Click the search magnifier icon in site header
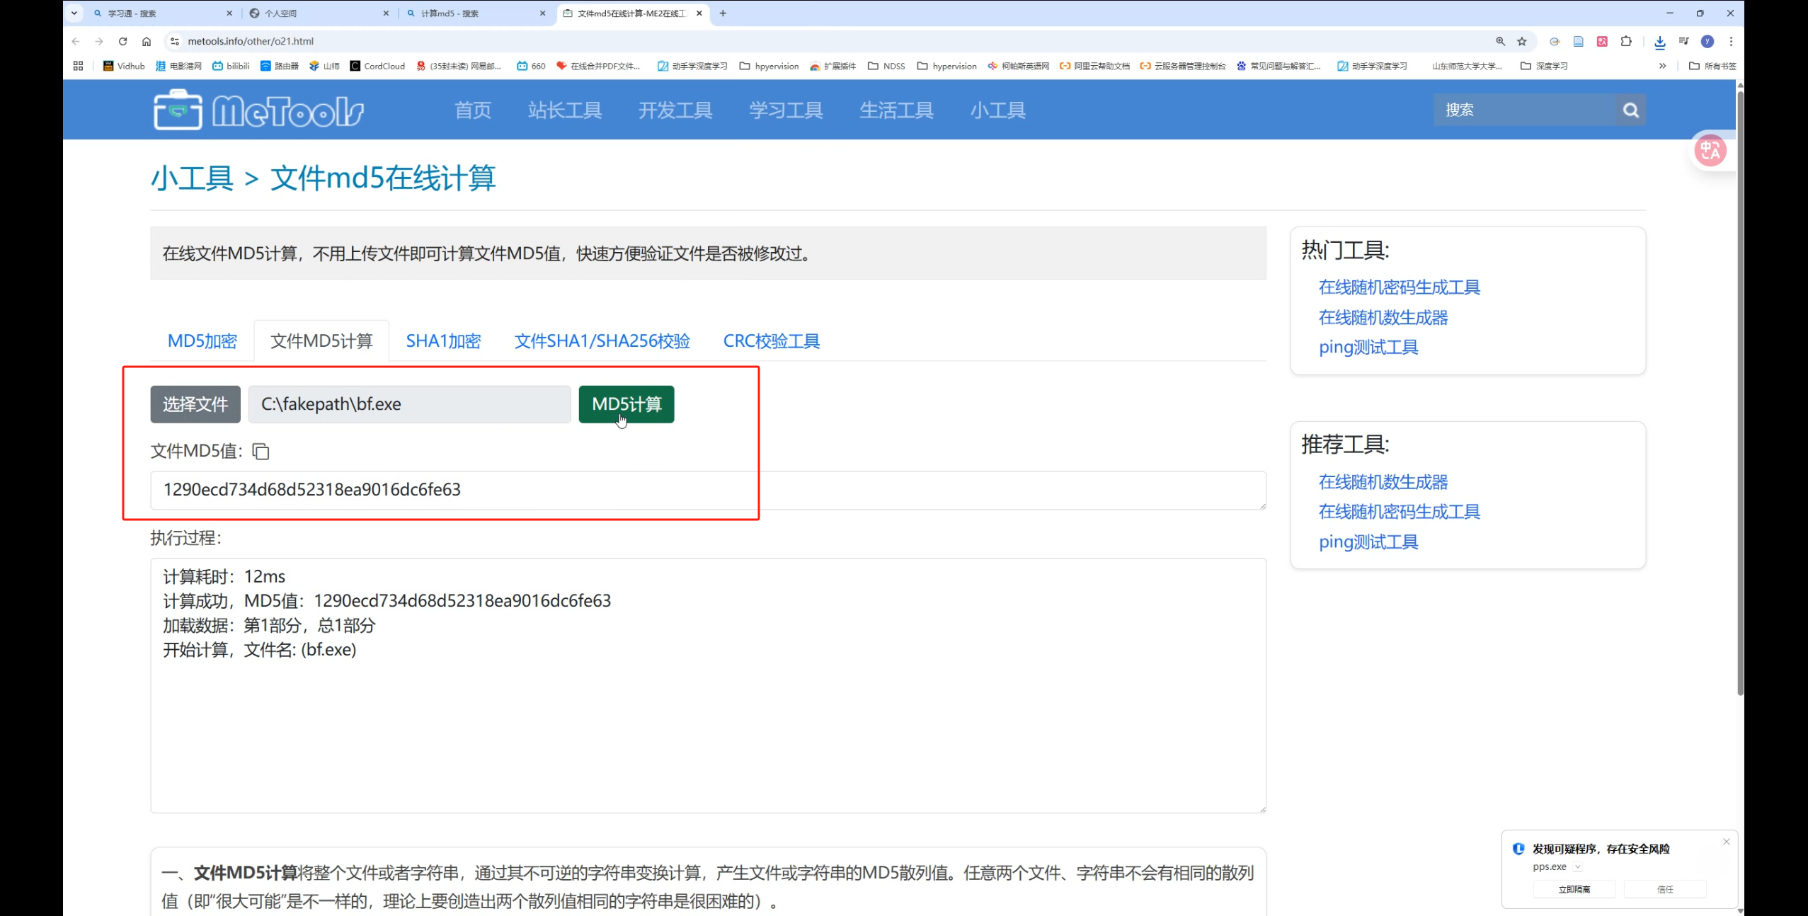The height and width of the screenshot is (916, 1808). click(1630, 110)
